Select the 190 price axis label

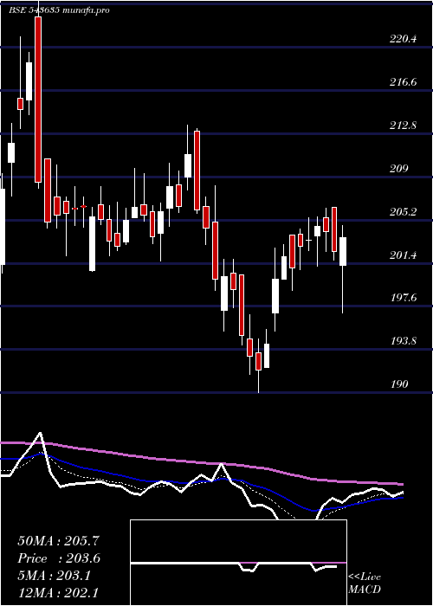tap(399, 384)
